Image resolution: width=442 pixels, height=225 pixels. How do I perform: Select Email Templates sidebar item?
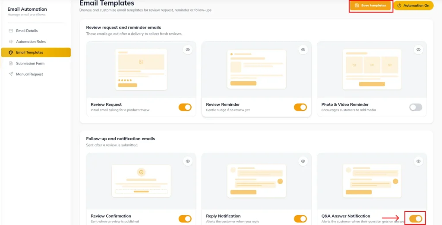[x=36, y=52]
